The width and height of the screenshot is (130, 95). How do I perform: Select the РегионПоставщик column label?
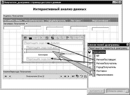coord(13,20)
